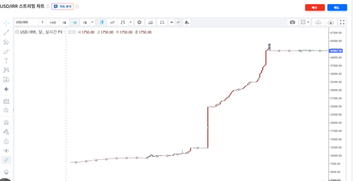
Task: Click the 10000.00 price axis label
Action: click(x=336, y=156)
